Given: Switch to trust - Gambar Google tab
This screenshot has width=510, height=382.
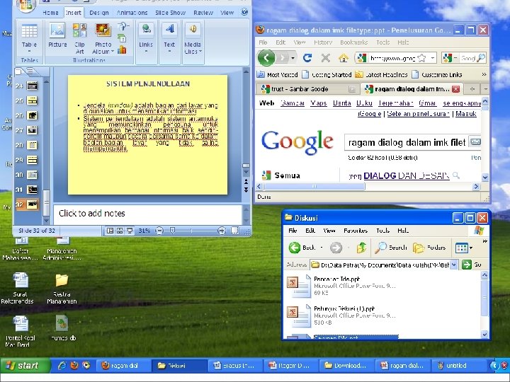Looking at the screenshot, I should tap(307, 88).
